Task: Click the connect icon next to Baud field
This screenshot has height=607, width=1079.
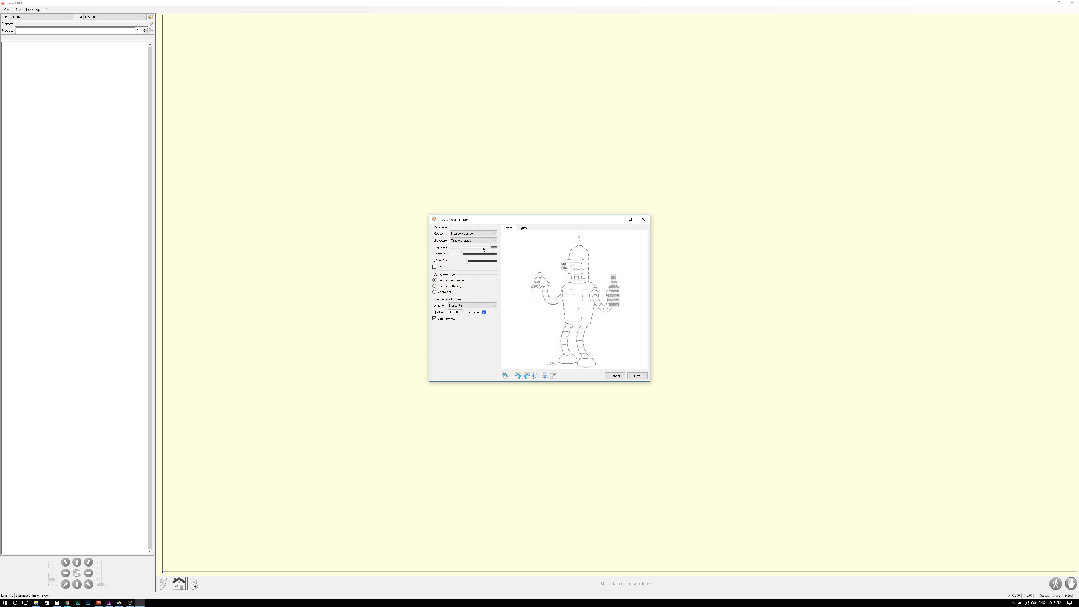Action: pos(150,17)
